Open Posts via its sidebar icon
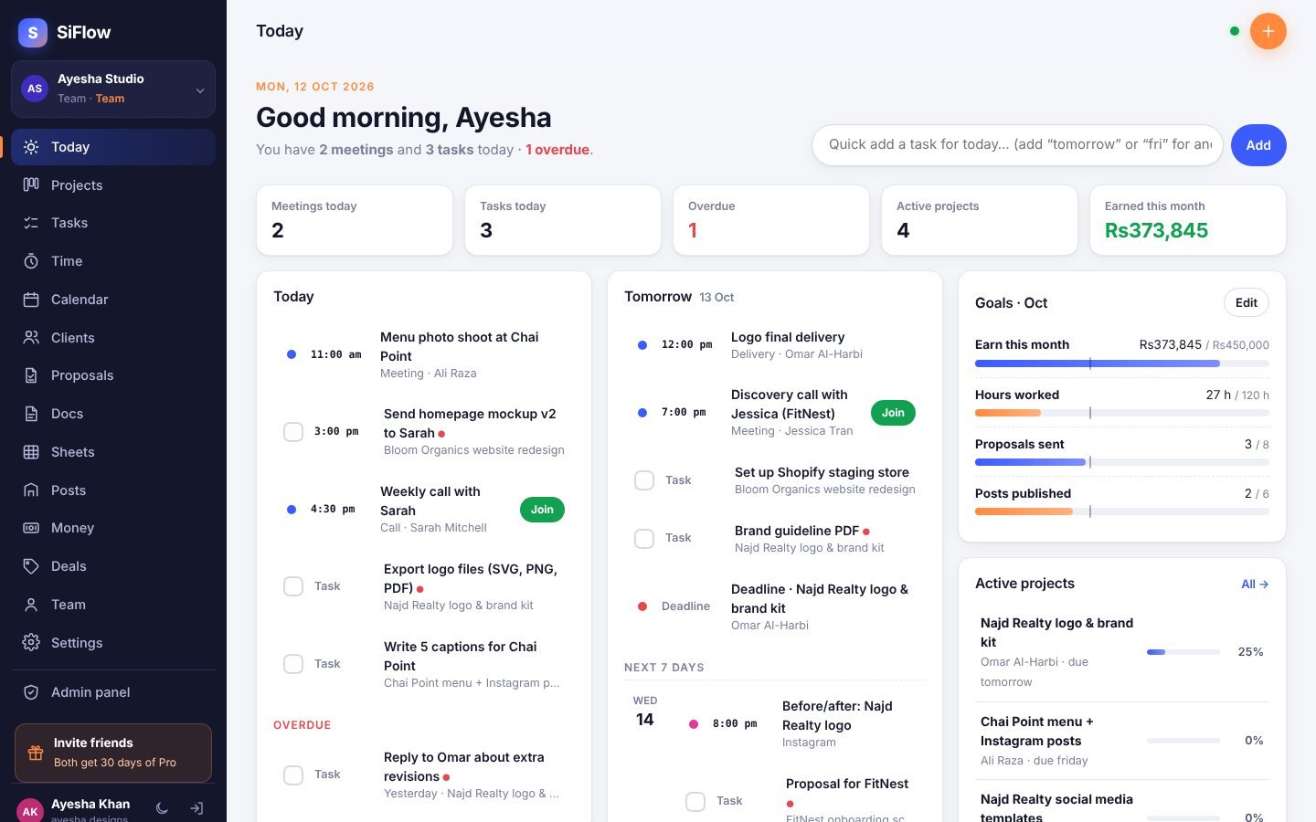Viewport: 1316px width, 822px height. click(x=31, y=490)
